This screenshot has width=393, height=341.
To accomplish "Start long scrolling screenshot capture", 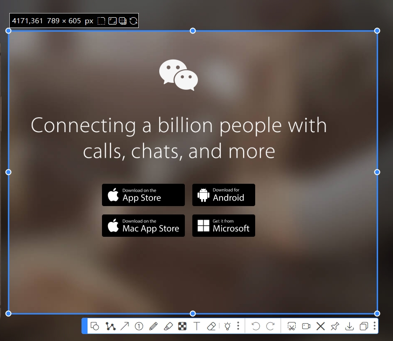I will click(x=291, y=326).
